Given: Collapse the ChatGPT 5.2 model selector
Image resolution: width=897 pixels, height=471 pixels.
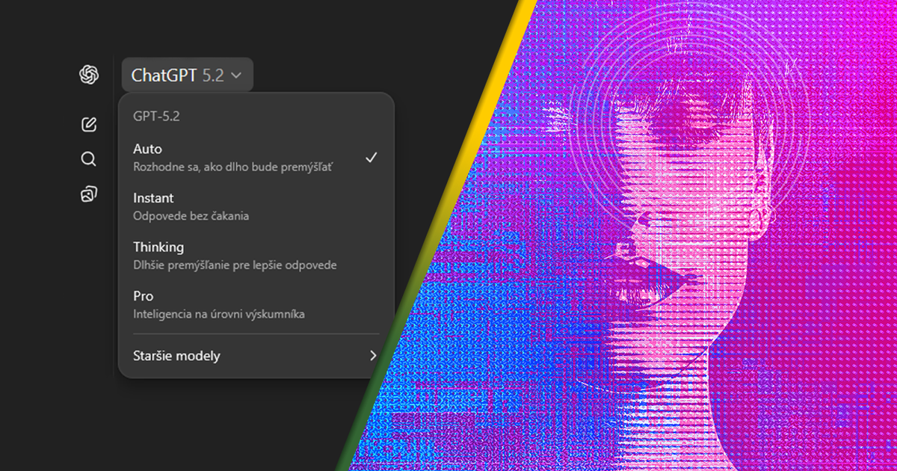Looking at the screenshot, I should pyautogui.click(x=187, y=75).
